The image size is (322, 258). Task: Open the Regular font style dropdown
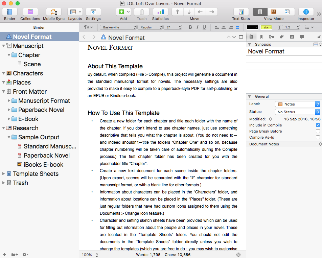pyautogui.click(x=150, y=27)
